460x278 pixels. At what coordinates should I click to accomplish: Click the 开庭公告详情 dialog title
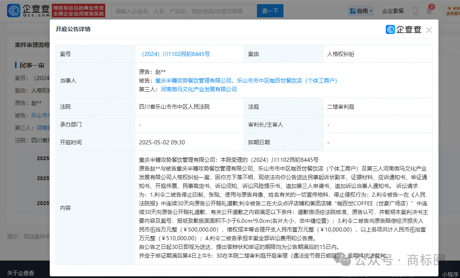[x=73, y=29]
